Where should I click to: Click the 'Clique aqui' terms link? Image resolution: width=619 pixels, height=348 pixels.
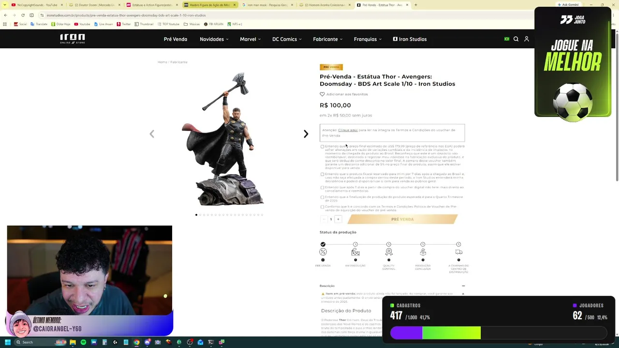348,130
